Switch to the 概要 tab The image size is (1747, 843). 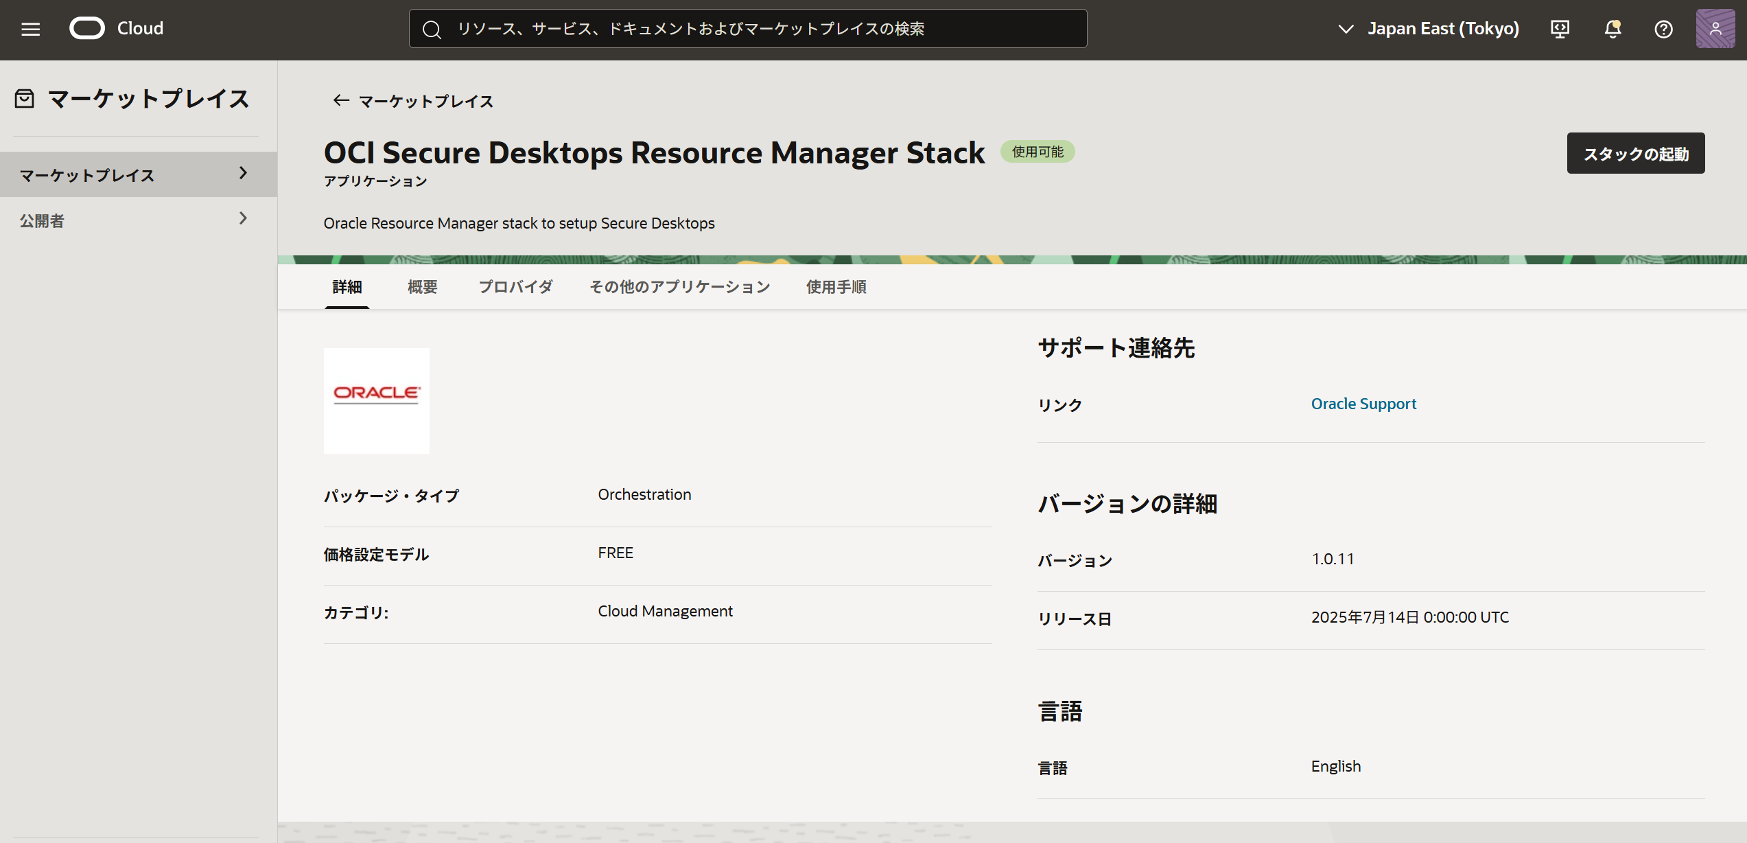pos(422,287)
